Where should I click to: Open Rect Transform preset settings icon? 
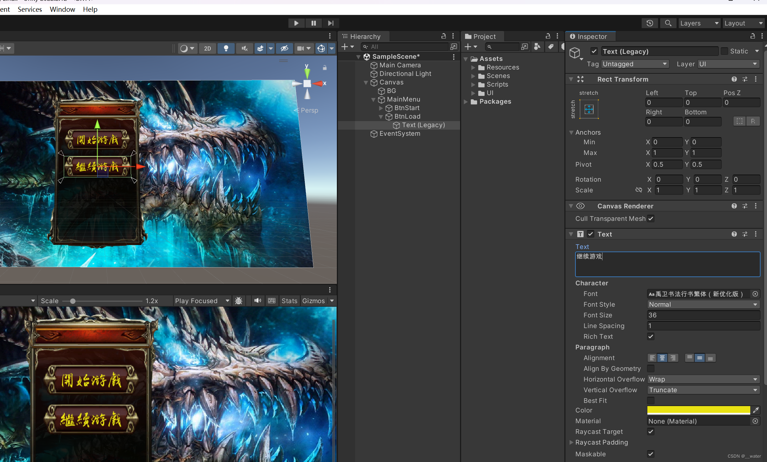point(745,79)
